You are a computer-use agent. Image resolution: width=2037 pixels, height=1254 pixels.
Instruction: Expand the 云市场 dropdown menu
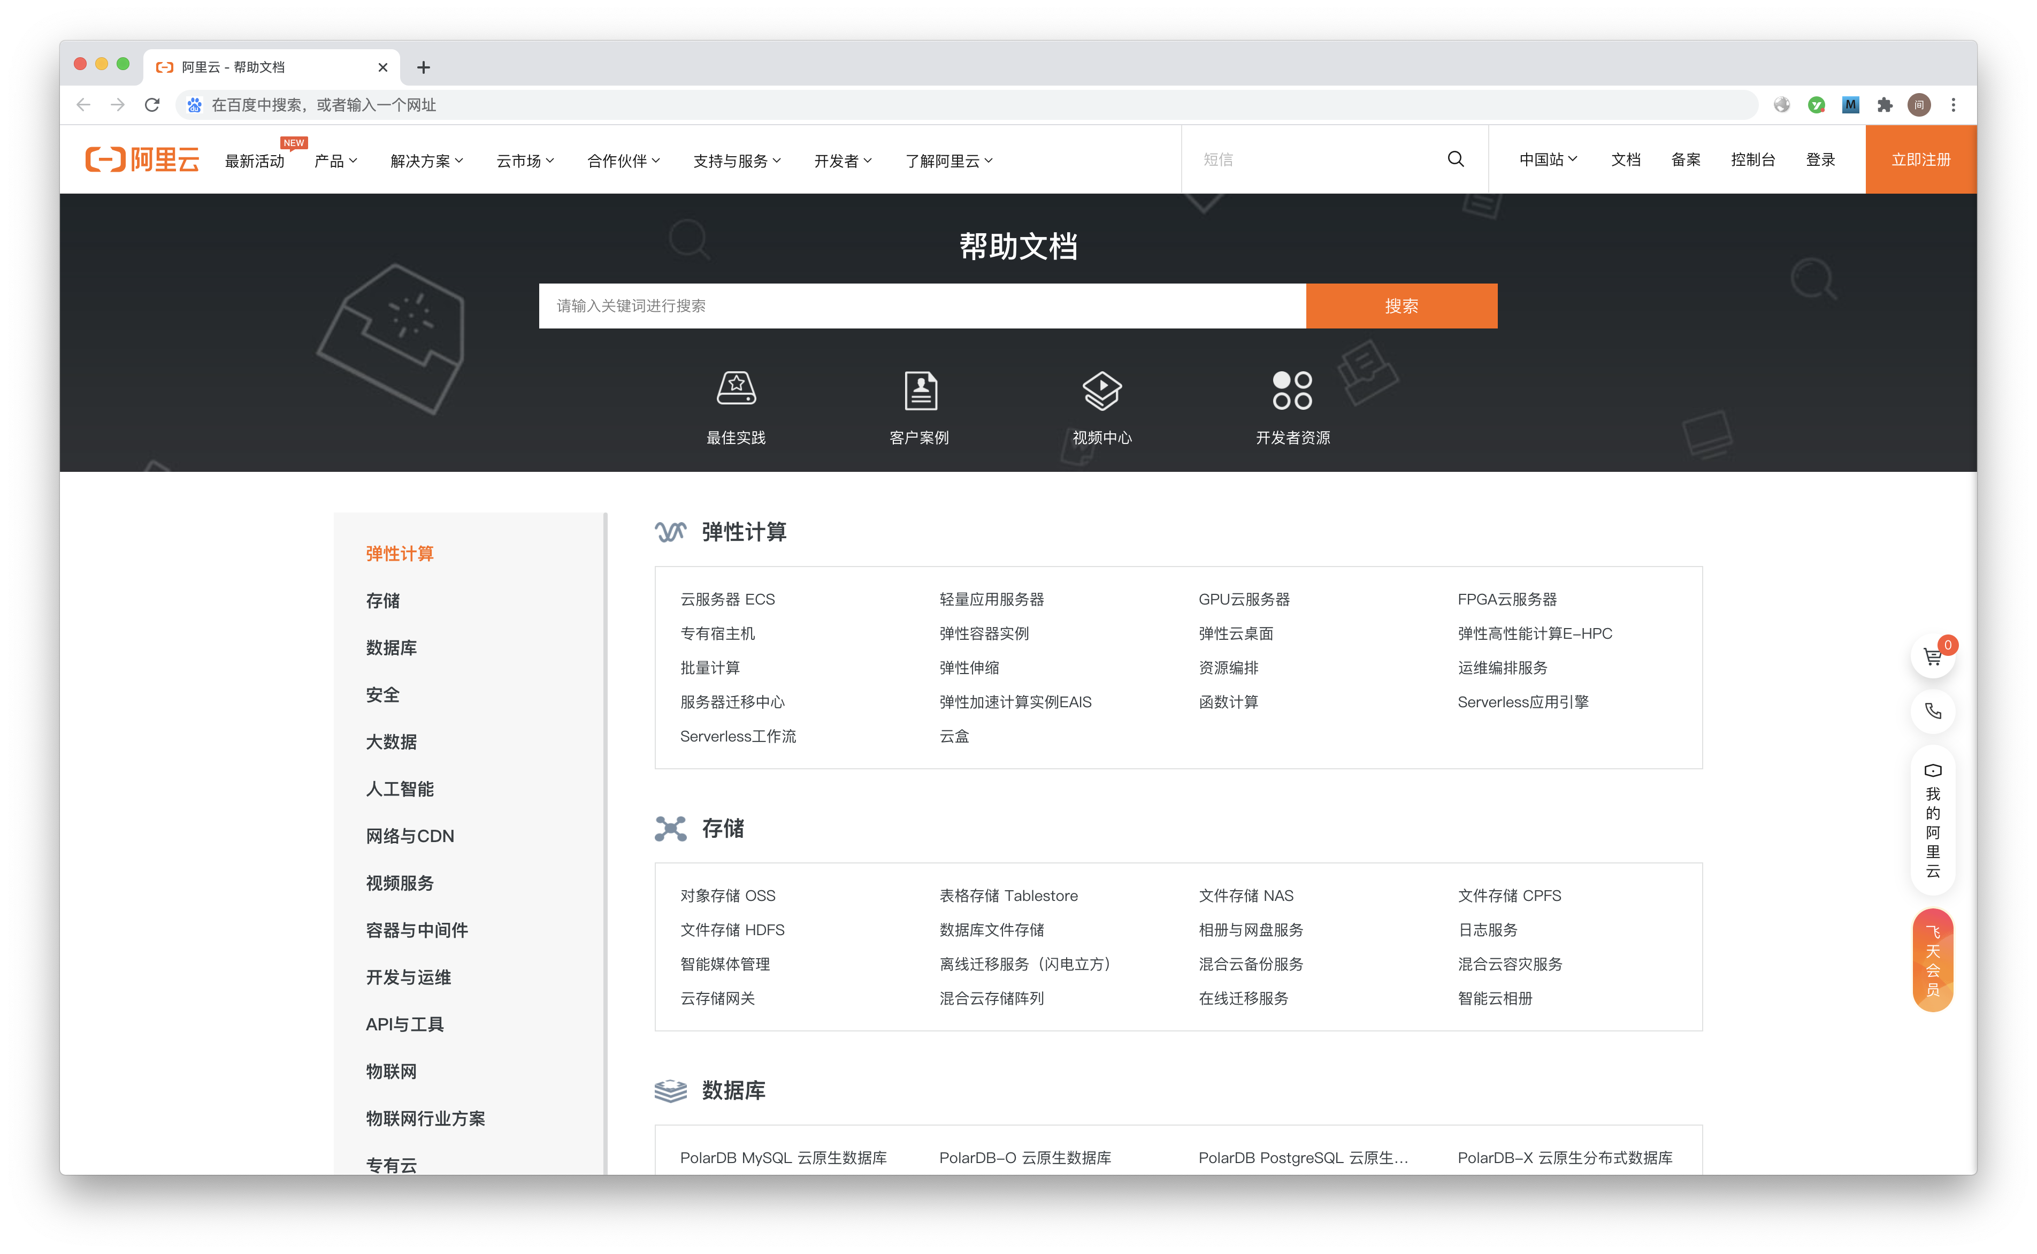525,160
